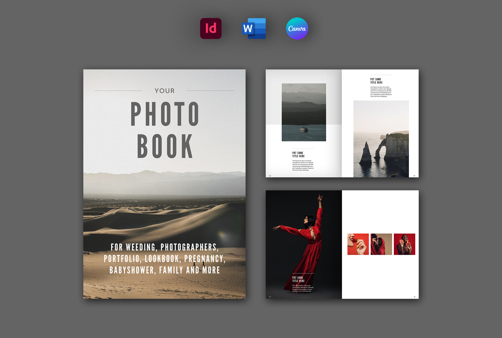Click the title heading above the cliff photo

376,81
